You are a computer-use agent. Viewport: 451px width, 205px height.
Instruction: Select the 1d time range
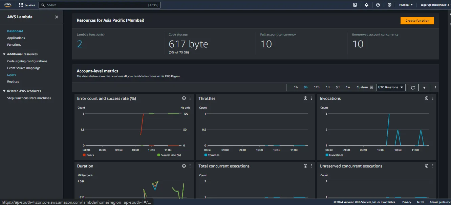pyautogui.click(x=328, y=87)
